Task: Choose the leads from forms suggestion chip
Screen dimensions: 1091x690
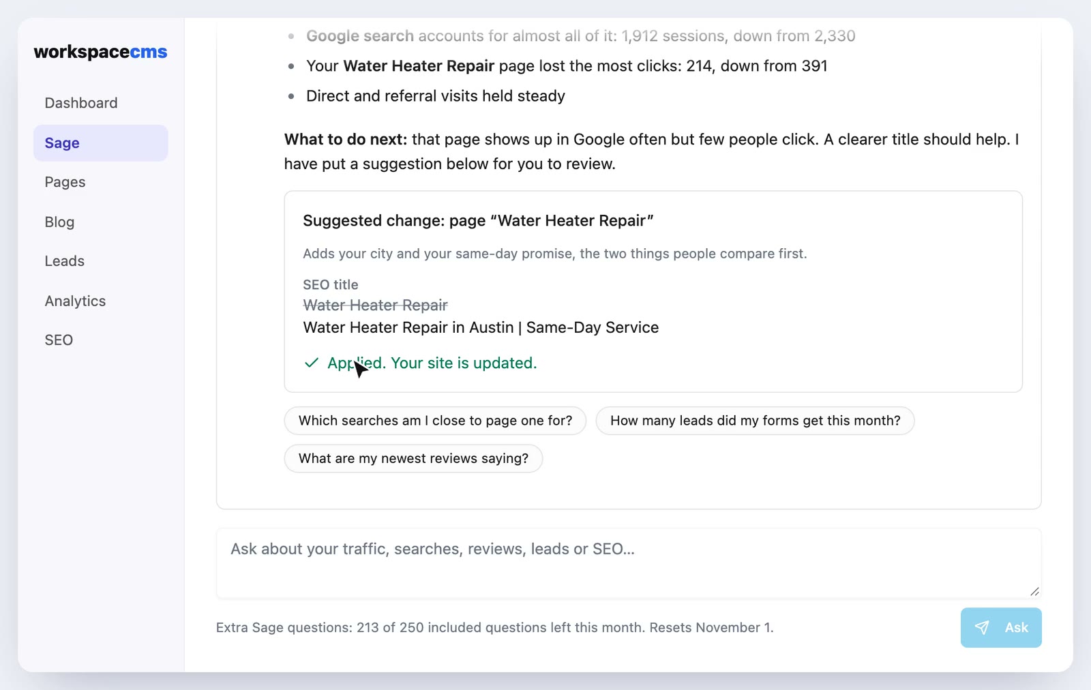Action: [x=755, y=421]
